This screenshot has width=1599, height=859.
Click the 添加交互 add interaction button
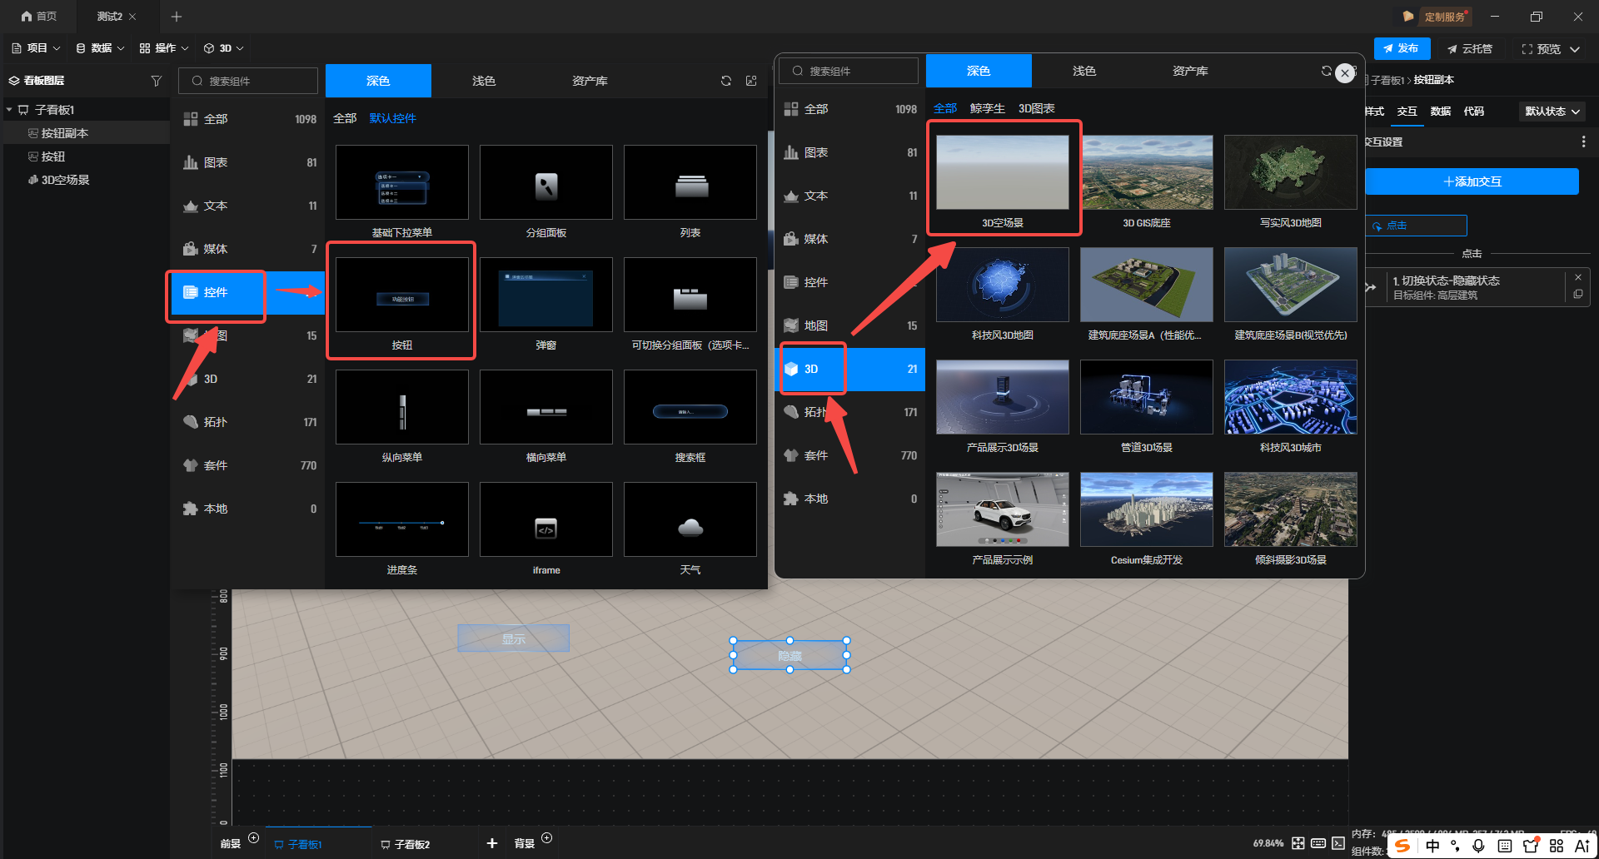click(1472, 181)
